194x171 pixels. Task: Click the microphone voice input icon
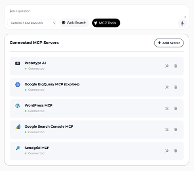pos(182,23)
